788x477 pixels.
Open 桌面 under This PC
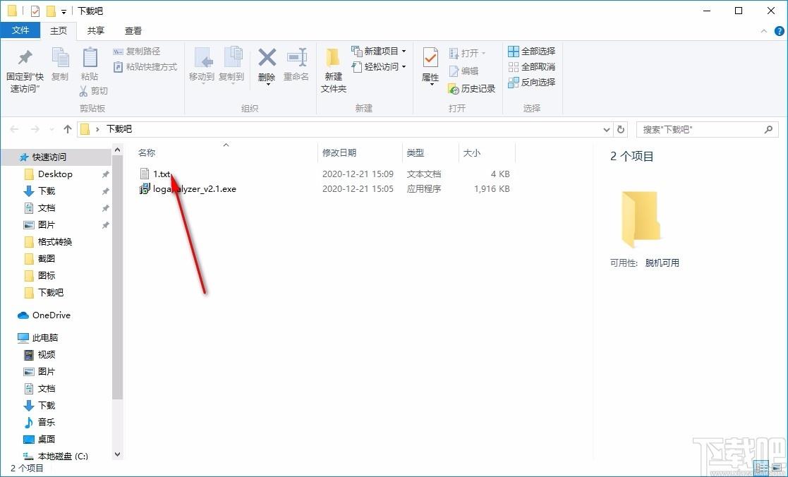point(47,440)
